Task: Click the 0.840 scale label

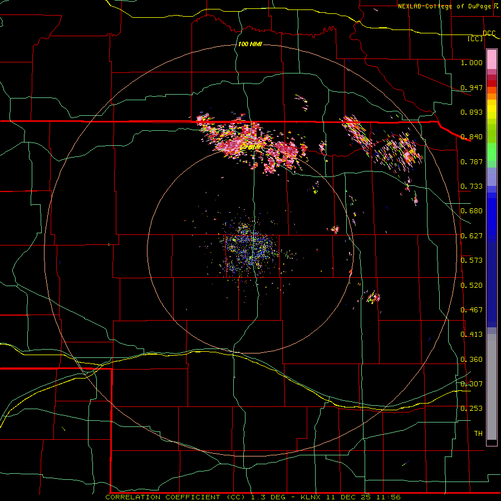Action: [471, 137]
